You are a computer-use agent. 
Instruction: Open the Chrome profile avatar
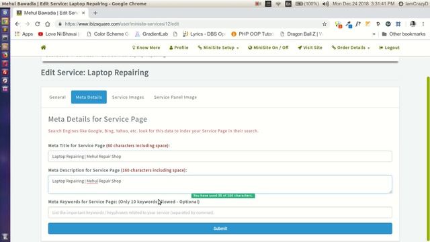(x=413, y=24)
